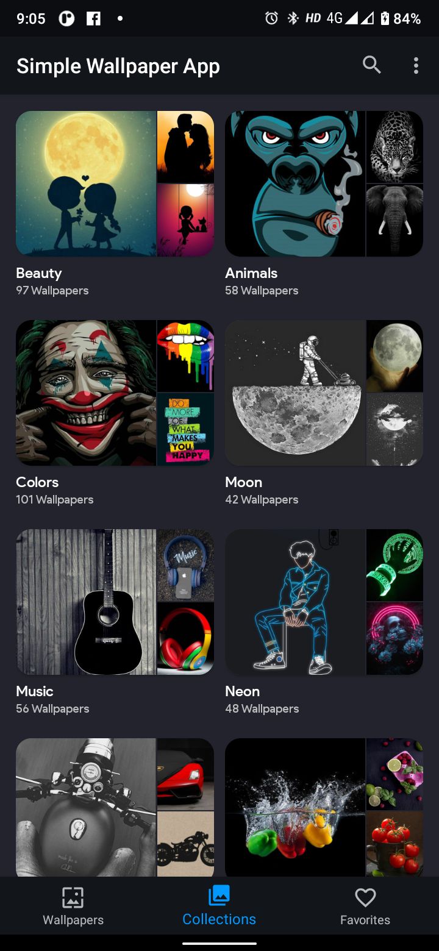Tap the search magnifier icon

tap(371, 65)
